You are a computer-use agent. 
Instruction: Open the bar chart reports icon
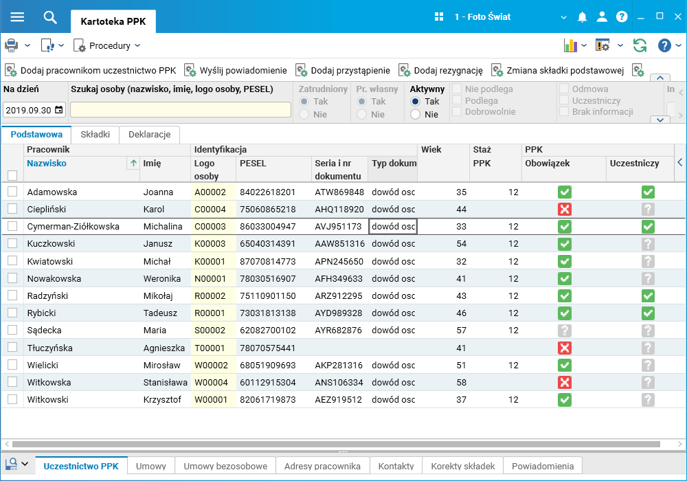[x=570, y=45]
